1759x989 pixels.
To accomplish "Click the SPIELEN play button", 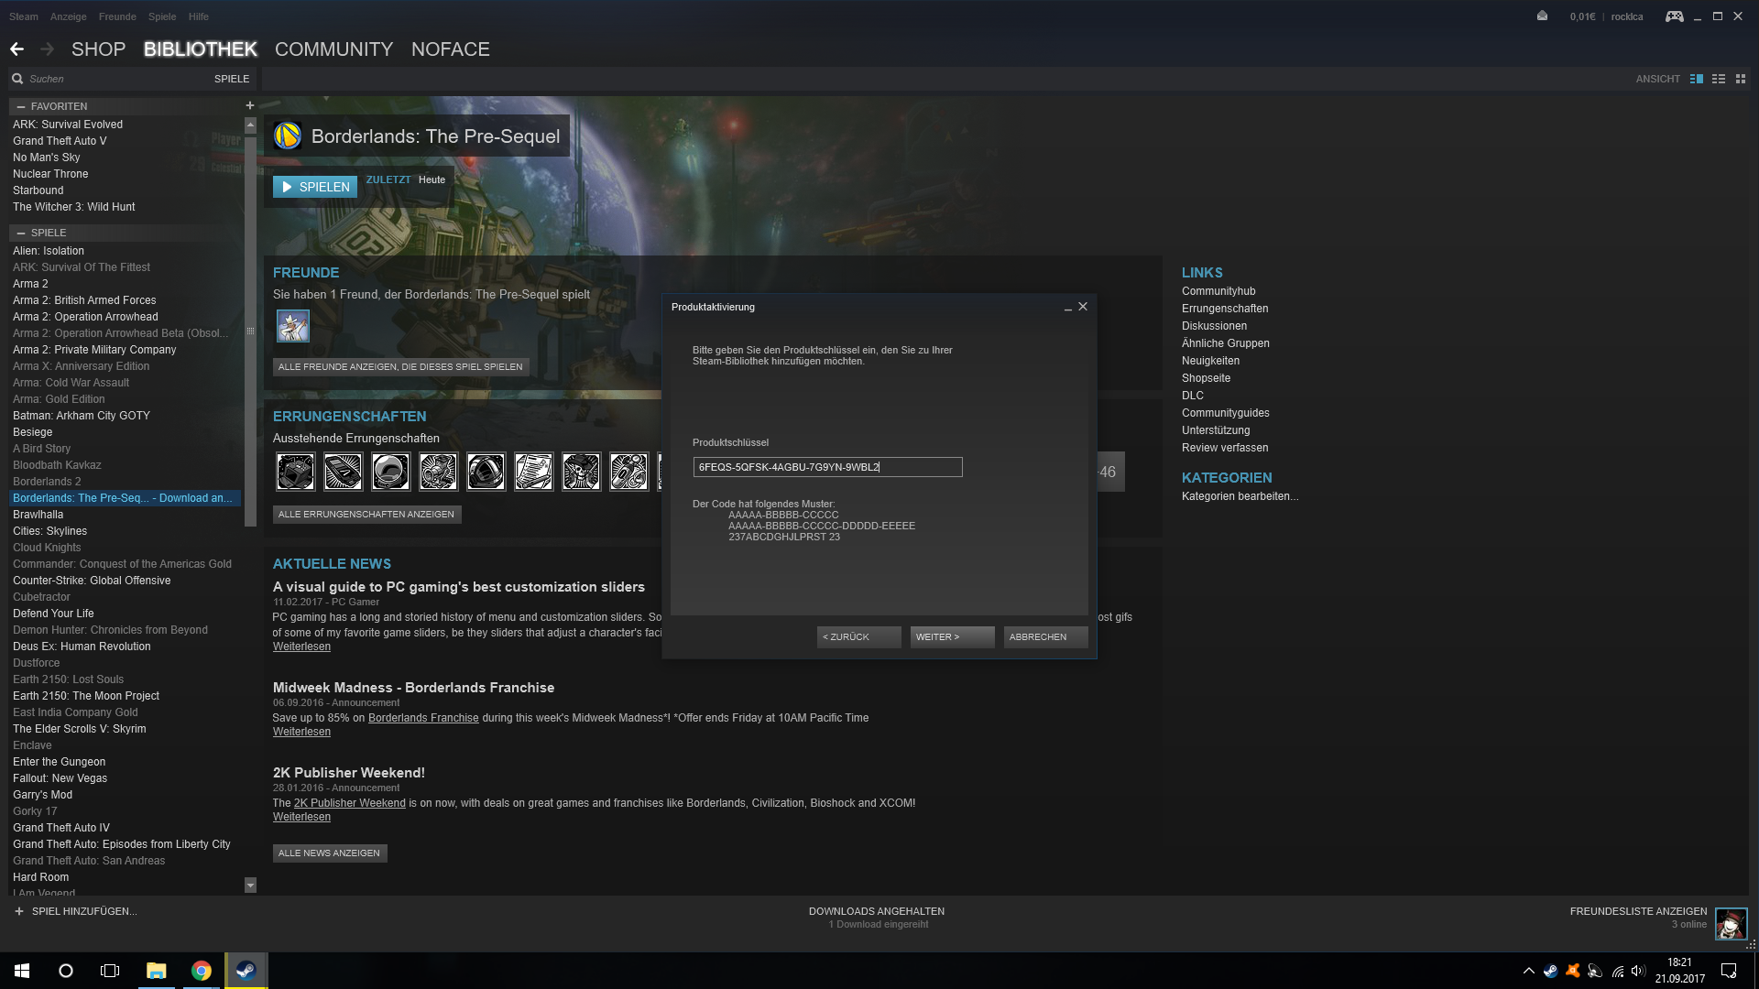I will 315,187.
